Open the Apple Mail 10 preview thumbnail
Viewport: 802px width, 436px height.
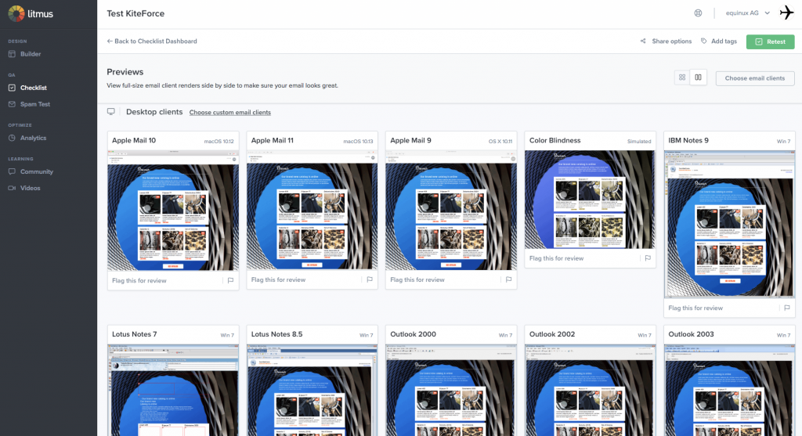173,211
